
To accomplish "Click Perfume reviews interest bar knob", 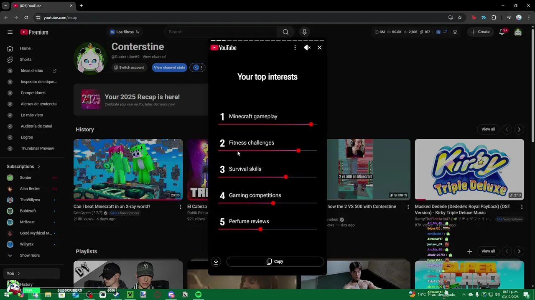I will click(x=260, y=229).
